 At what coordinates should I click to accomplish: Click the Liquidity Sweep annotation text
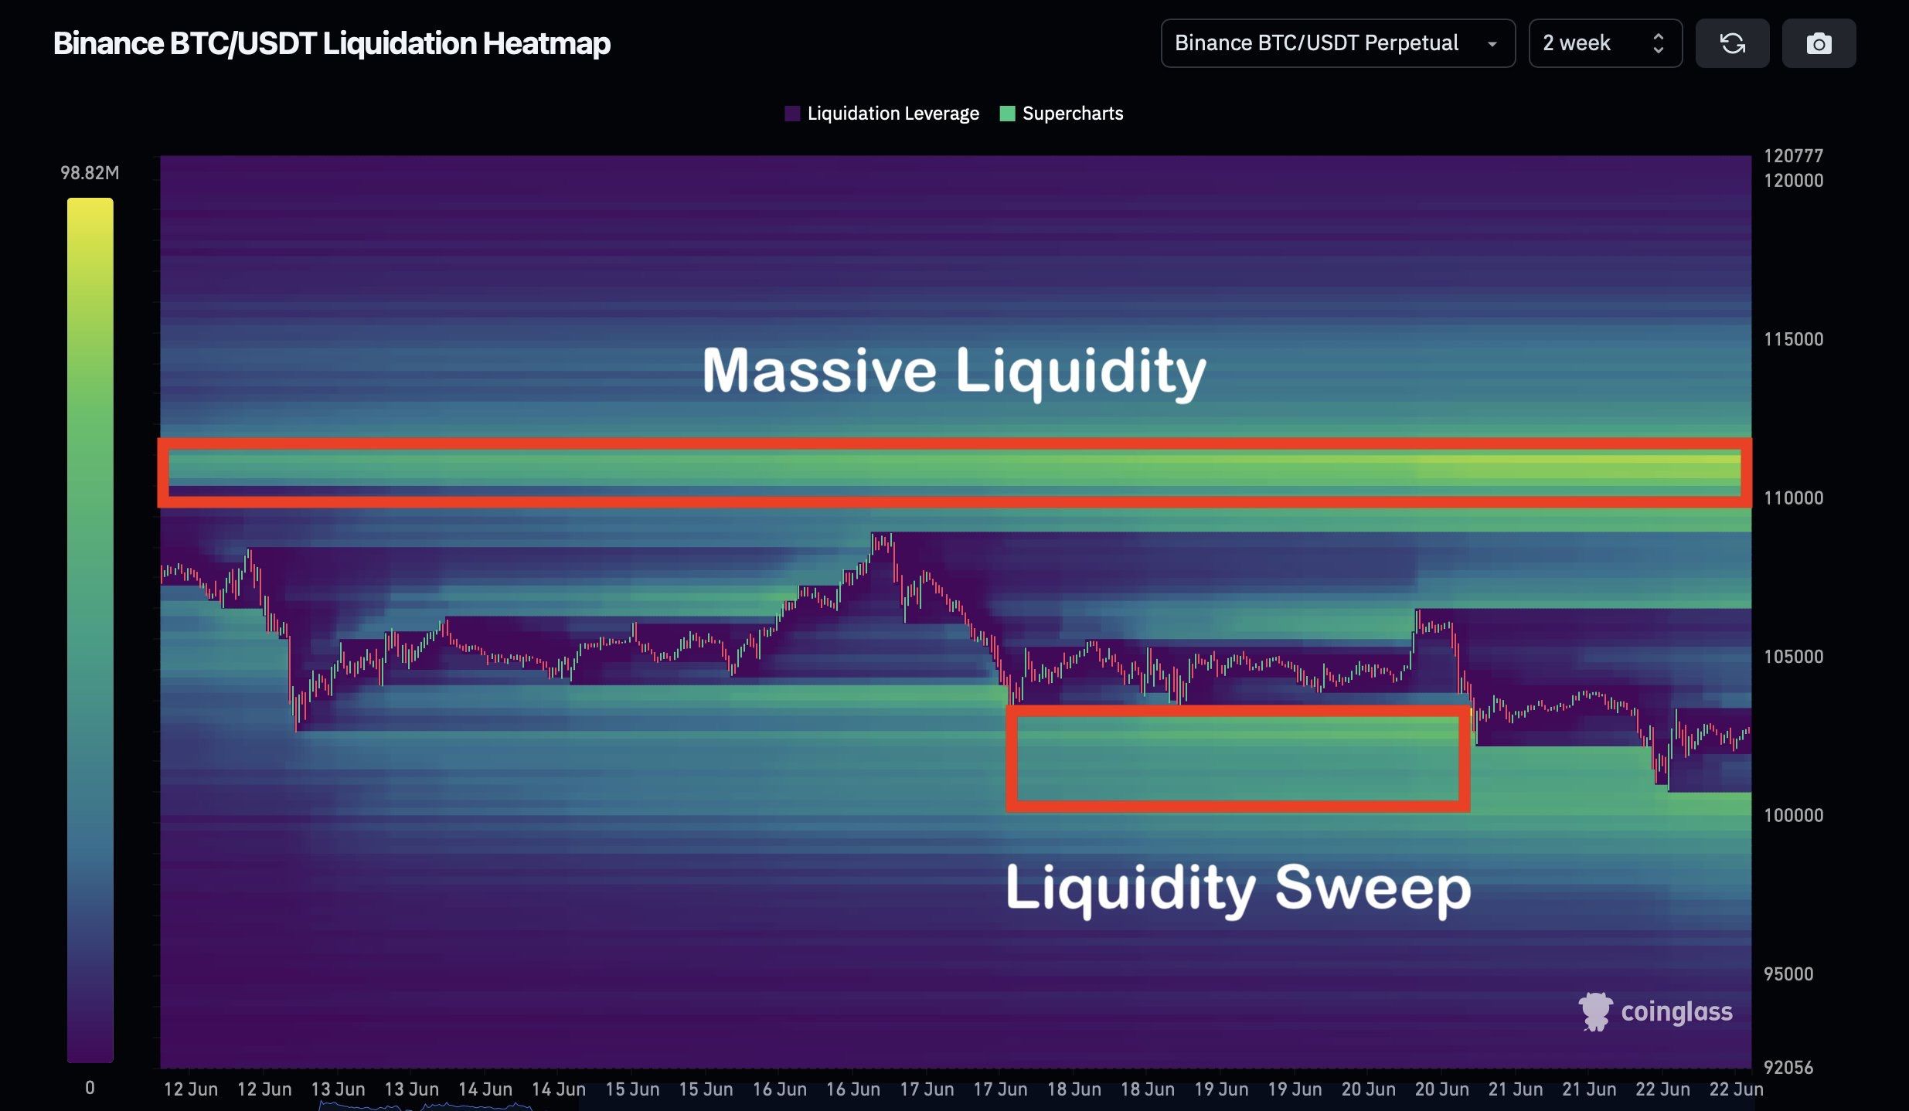click(x=1238, y=887)
